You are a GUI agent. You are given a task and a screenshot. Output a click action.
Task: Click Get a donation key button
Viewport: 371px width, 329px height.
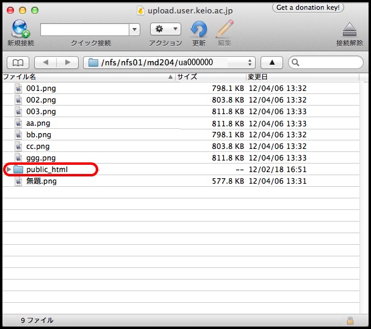308,8
